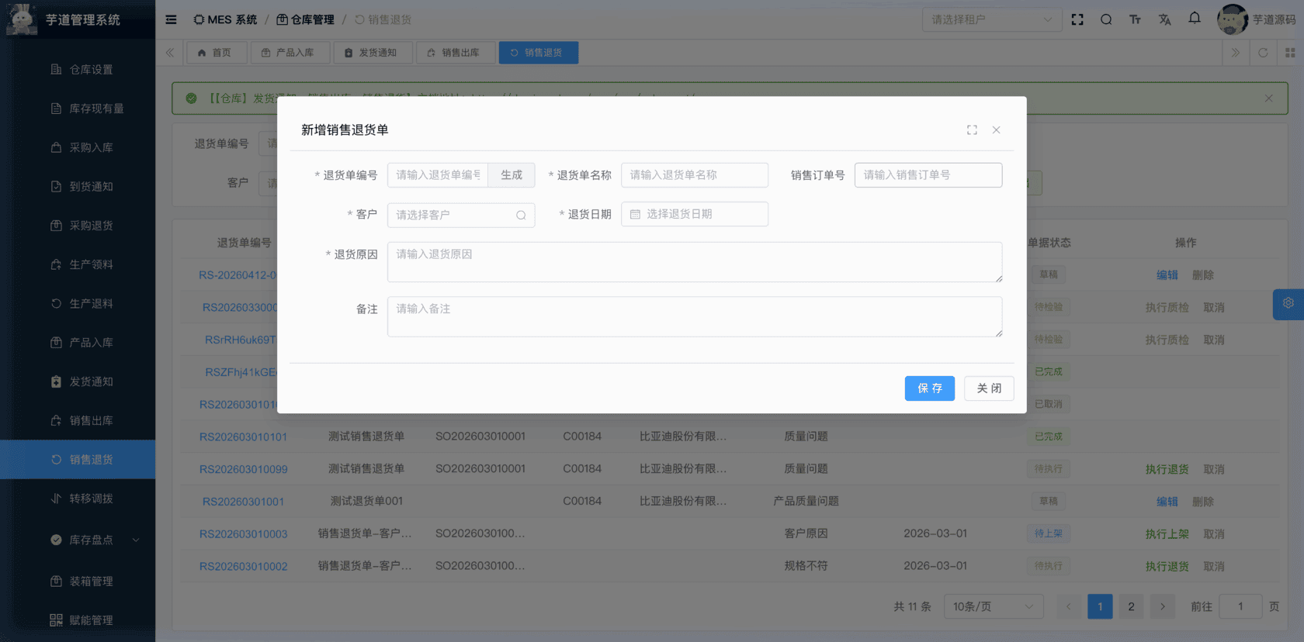Viewport: 1304px width, 642px height.
Task: Open 采购退货 in the sidebar
Action: coord(78,226)
